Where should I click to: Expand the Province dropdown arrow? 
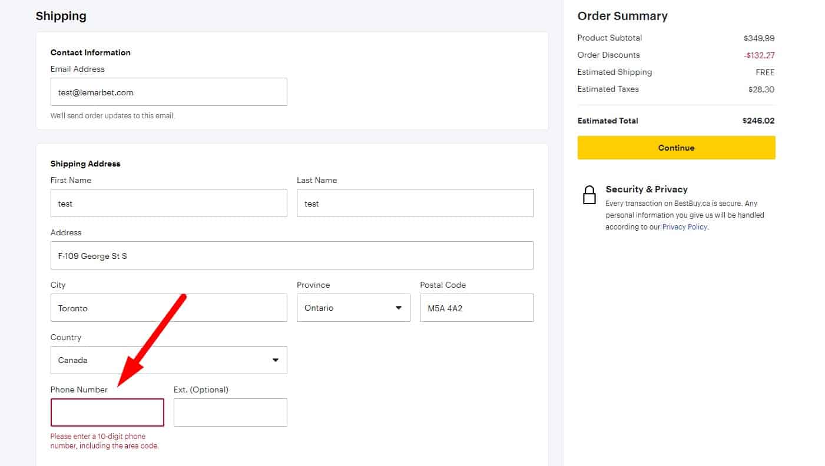point(398,308)
